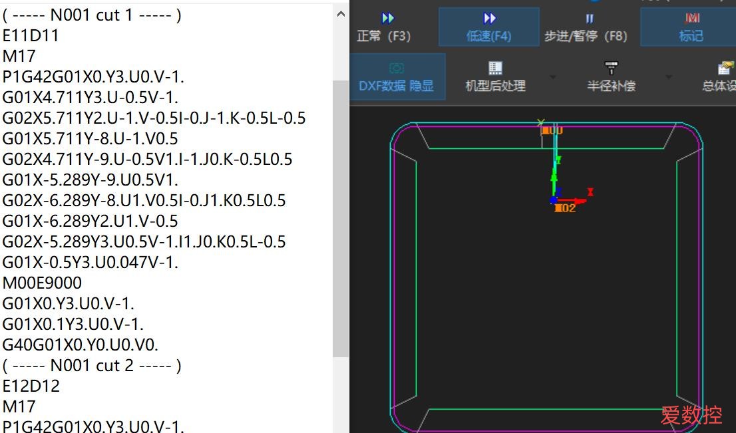The image size is (736, 433).
Task: Click line G01X-0.5Y3.U0.047V-1.
Action: pos(91,263)
